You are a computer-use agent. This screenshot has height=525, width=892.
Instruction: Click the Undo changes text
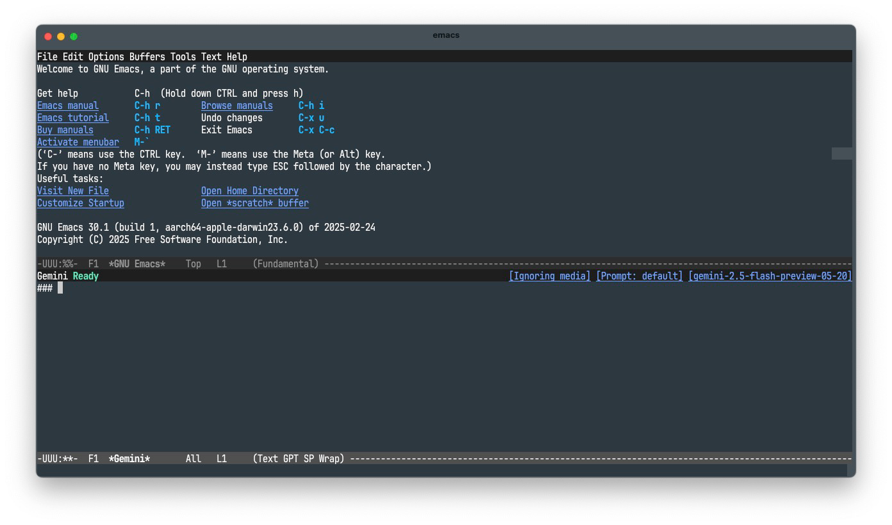[232, 118]
